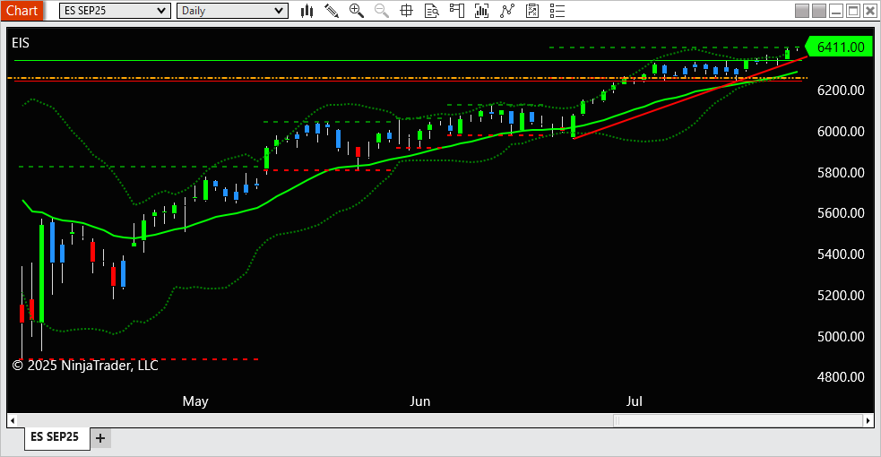This screenshot has height=457, width=881.
Task: Click the 5200.00 price axis label
Action: 841,296
